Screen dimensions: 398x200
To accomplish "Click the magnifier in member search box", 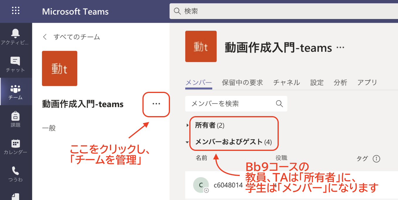I will [279, 104].
